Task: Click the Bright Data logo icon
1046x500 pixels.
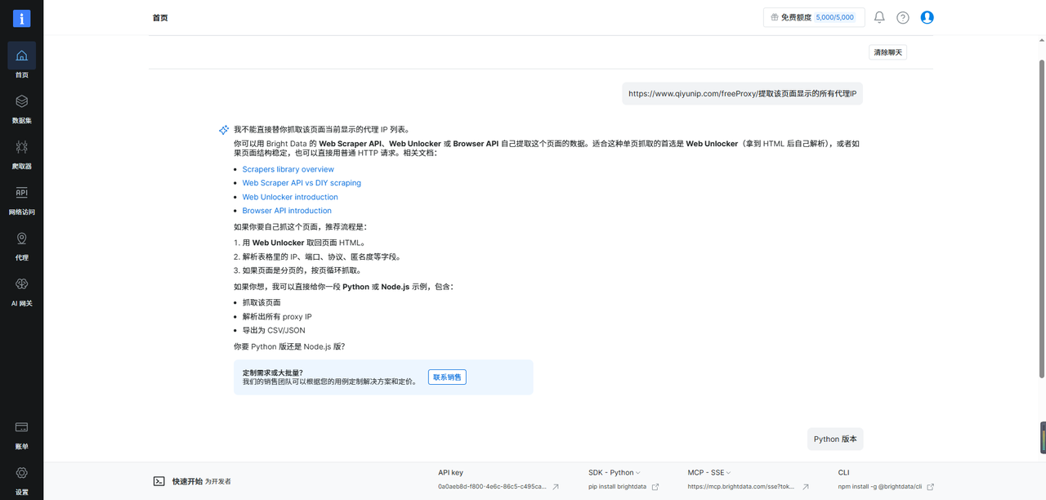Action: click(21, 18)
